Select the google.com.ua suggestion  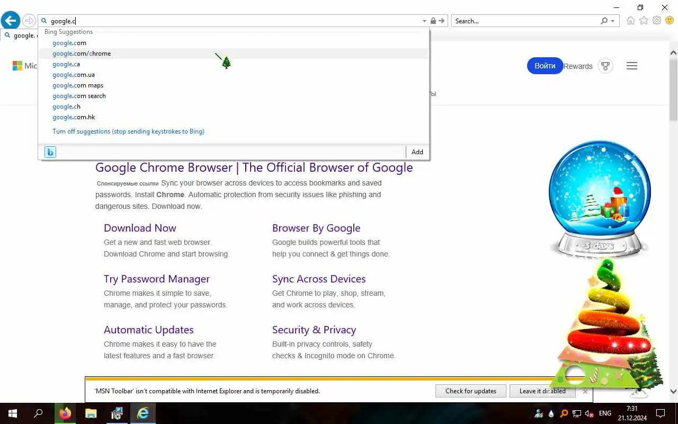(233, 75)
